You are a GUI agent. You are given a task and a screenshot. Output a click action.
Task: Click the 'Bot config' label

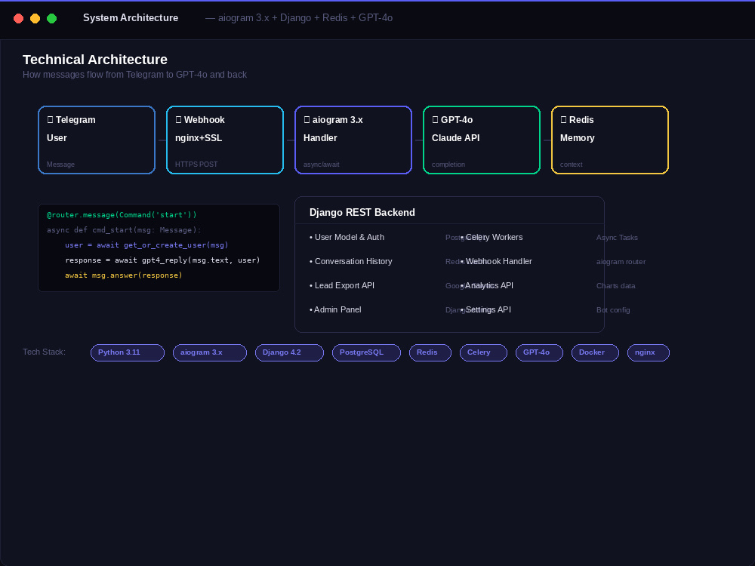coord(613,310)
